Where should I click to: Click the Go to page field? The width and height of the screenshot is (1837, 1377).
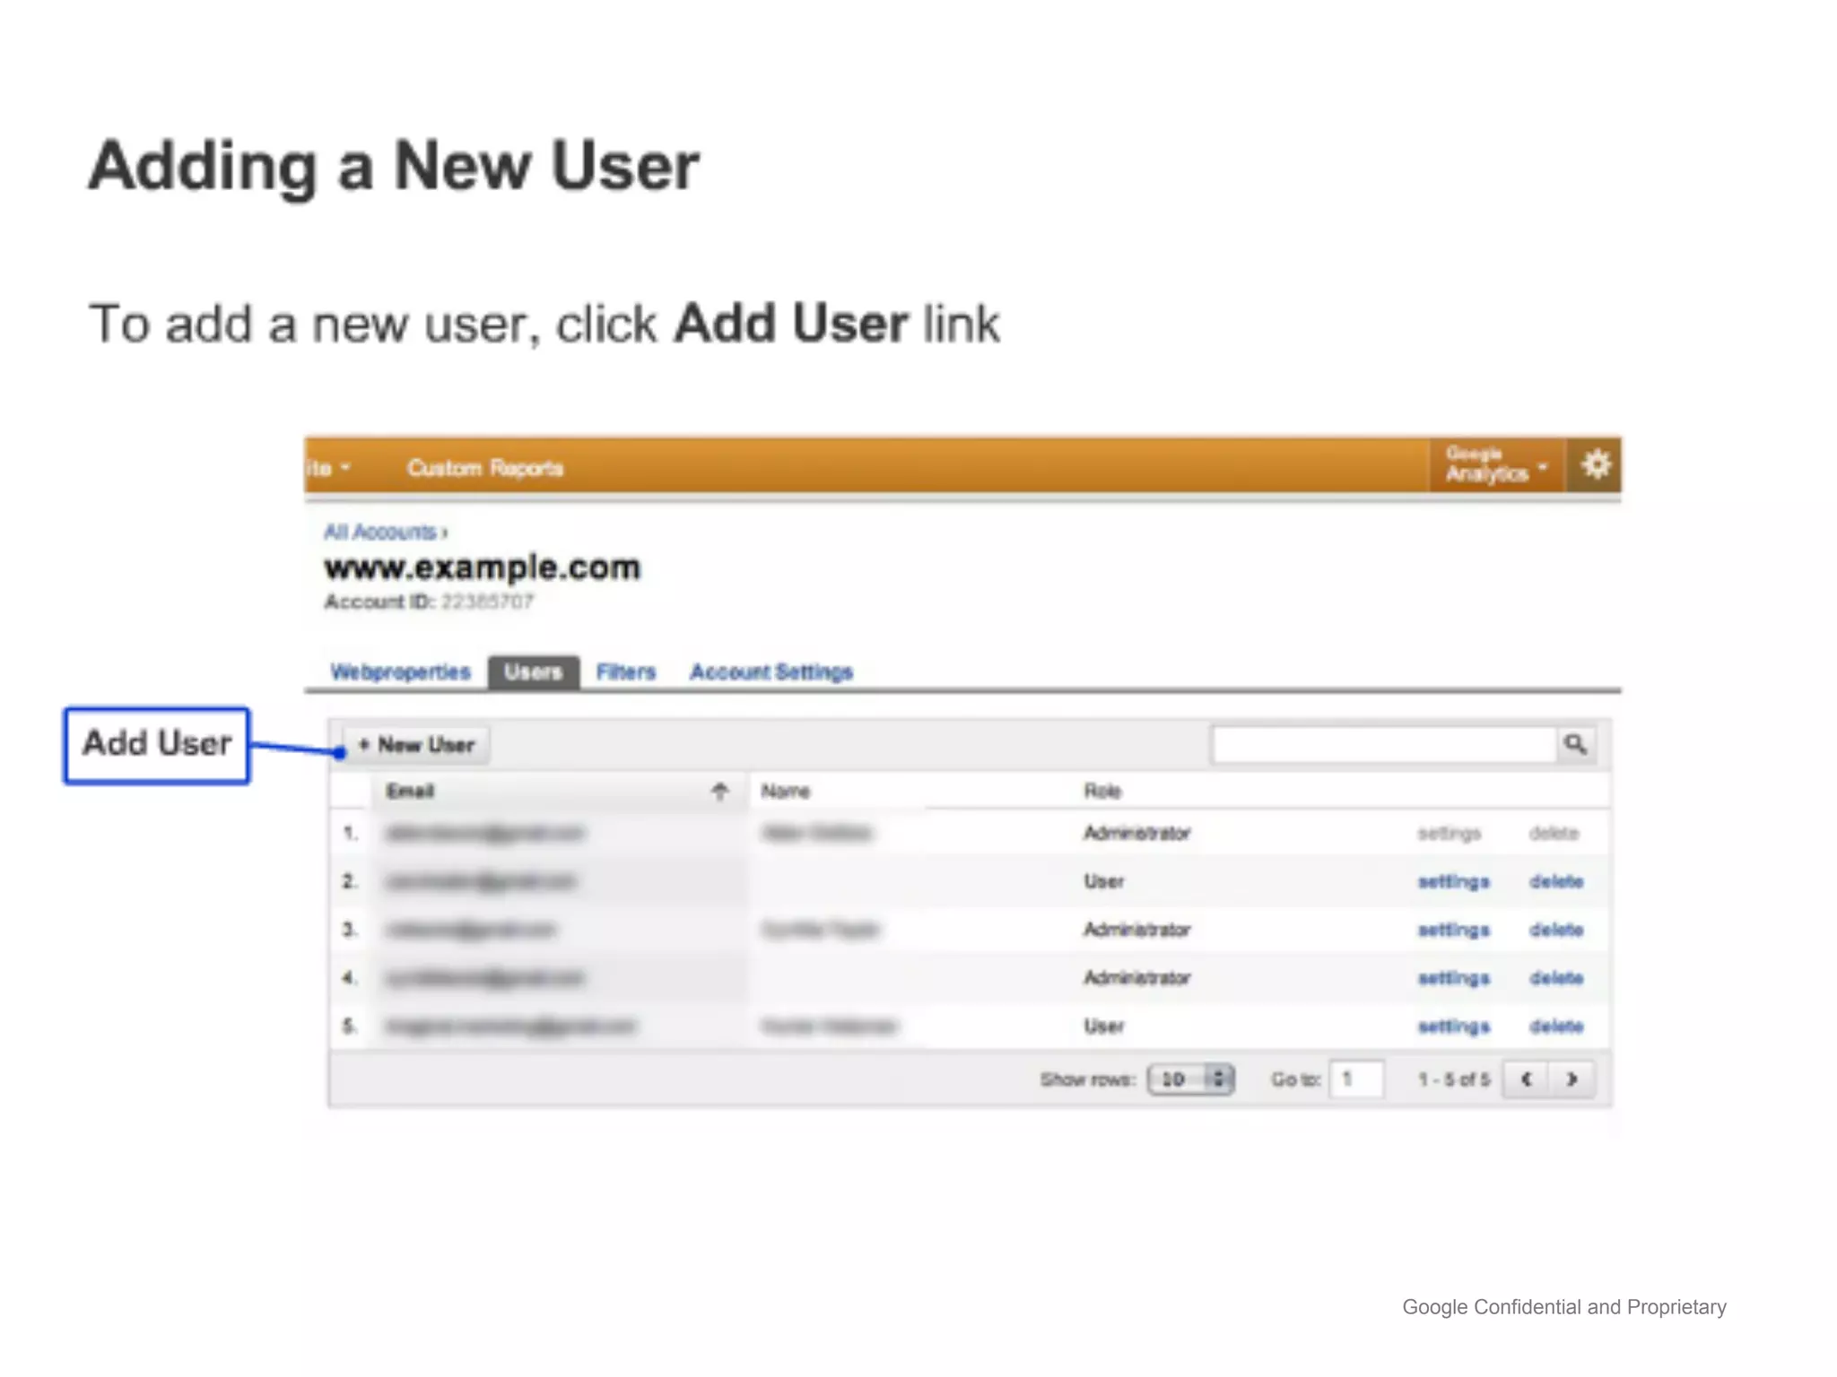pyautogui.click(x=1355, y=1078)
